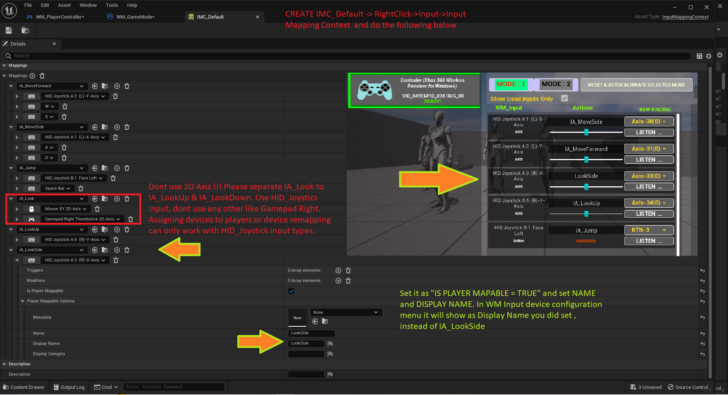
Task: Toggle the Show Used Inputs Only checkbox
Action: [x=565, y=99]
